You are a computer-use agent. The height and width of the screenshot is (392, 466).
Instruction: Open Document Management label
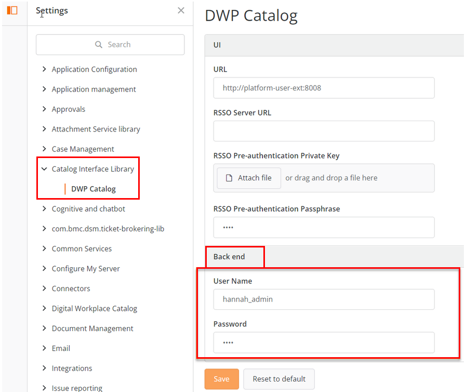point(92,329)
